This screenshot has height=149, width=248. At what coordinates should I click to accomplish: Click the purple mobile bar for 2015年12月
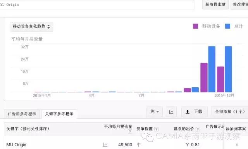point(220,79)
